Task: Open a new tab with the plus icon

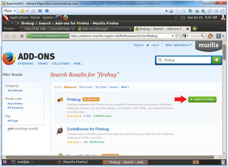Action: click(195, 29)
